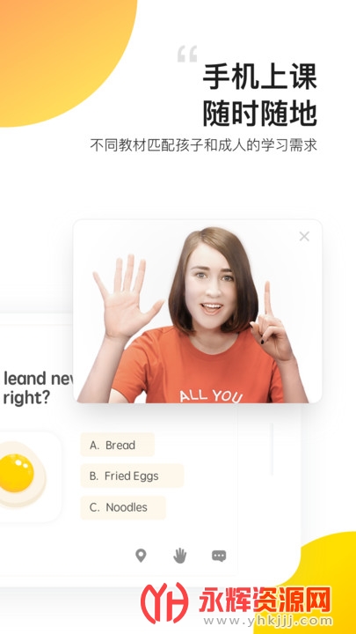Pick answer C. Noodles
The width and height of the screenshot is (356, 634).
(x=123, y=507)
